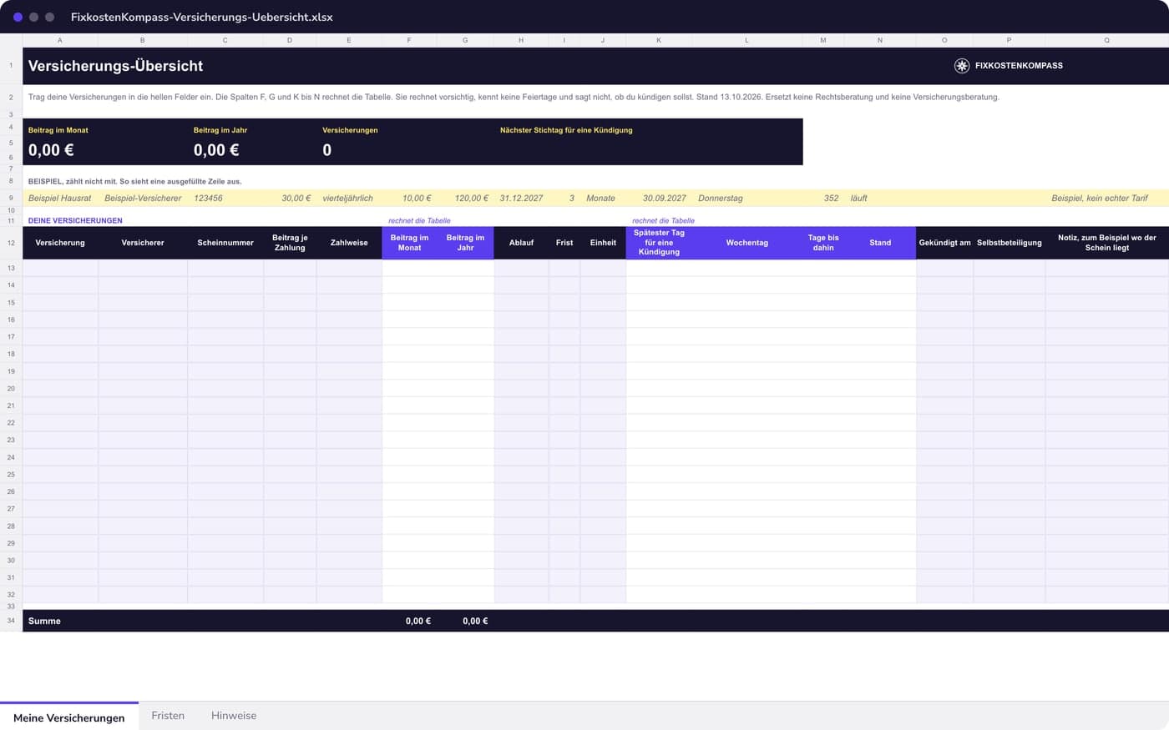Click the Zahlweise input cell in row 15

(349, 302)
